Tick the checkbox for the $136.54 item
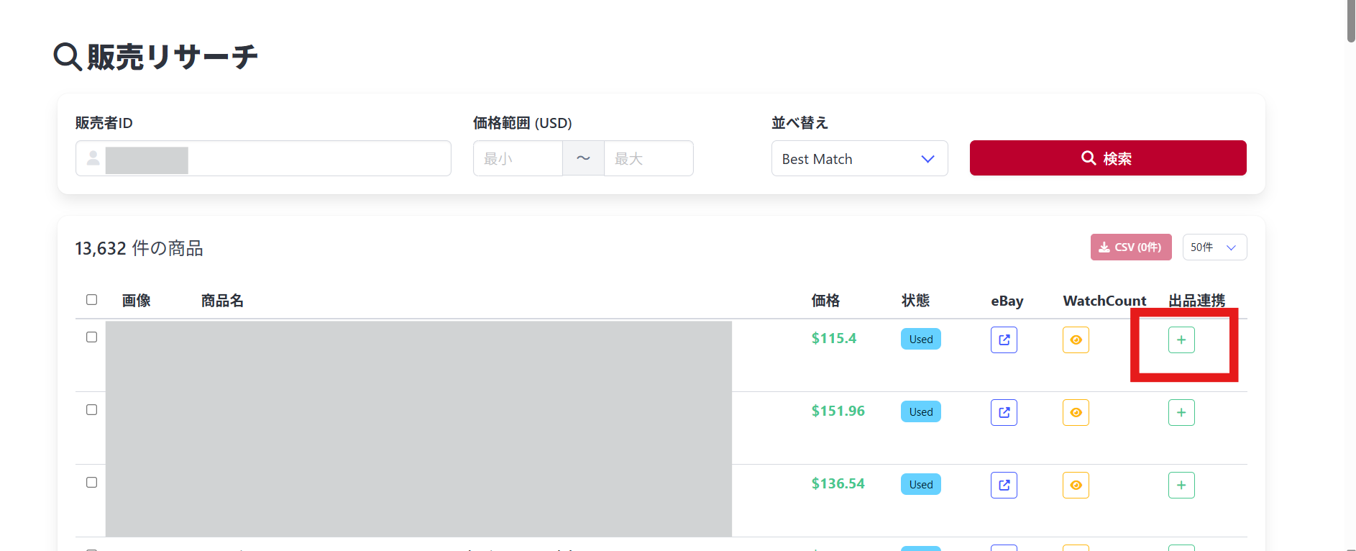The image size is (1356, 551). pyautogui.click(x=91, y=482)
